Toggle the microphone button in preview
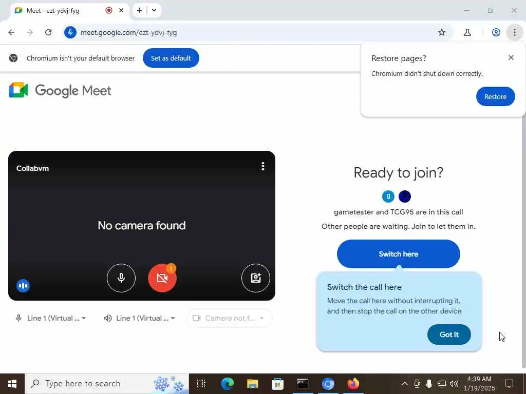Viewport: 526px width, 394px height. click(x=121, y=278)
